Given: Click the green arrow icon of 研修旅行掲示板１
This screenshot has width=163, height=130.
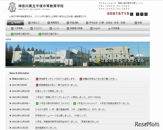Looking at the screenshot, I should (x=12, y=34).
